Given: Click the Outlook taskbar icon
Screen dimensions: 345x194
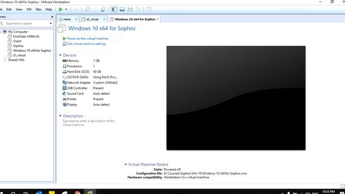Looking at the screenshot, I should coord(39,192).
